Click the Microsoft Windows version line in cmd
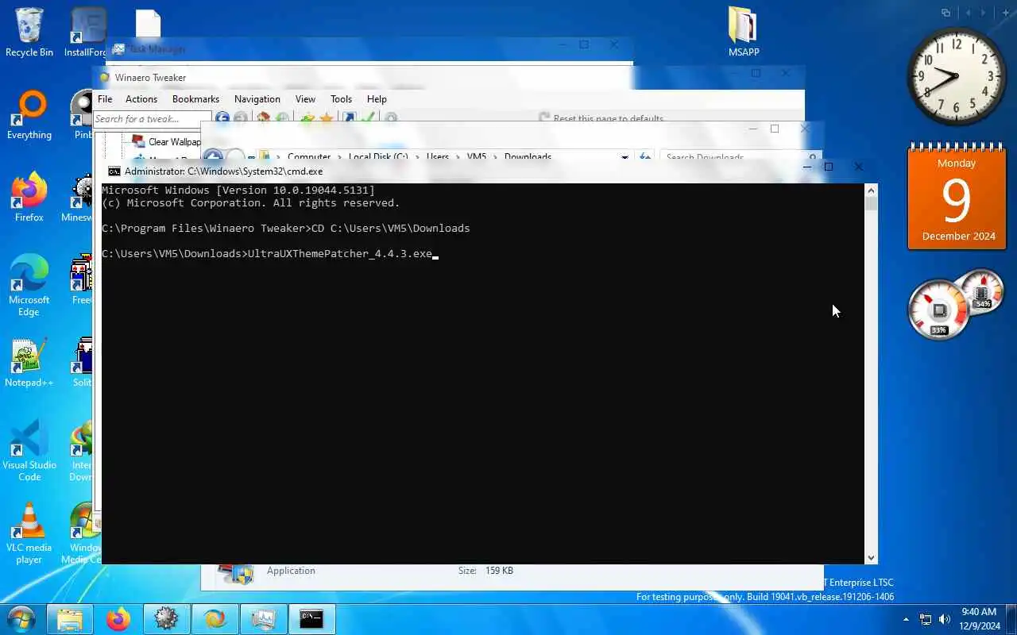The width and height of the screenshot is (1017, 635). pos(238,190)
